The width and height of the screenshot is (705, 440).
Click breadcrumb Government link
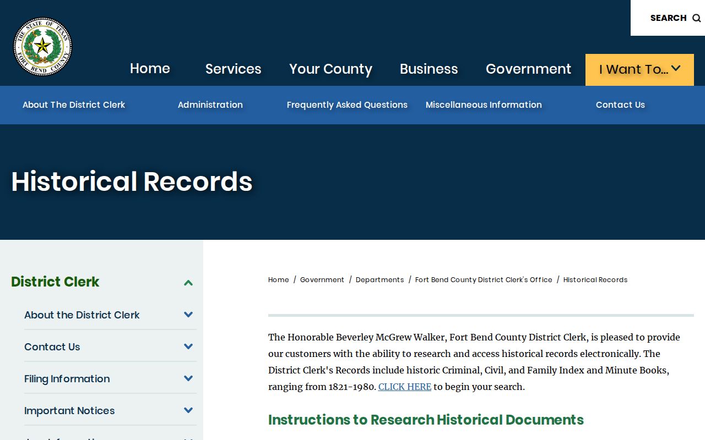point(322,279)
